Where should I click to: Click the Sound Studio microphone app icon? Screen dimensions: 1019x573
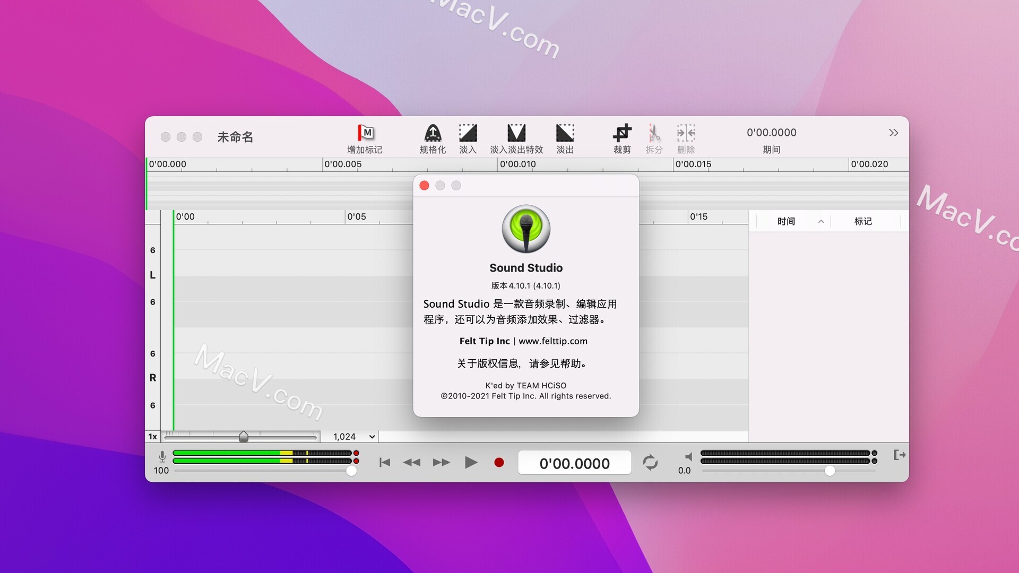[526, 229]
